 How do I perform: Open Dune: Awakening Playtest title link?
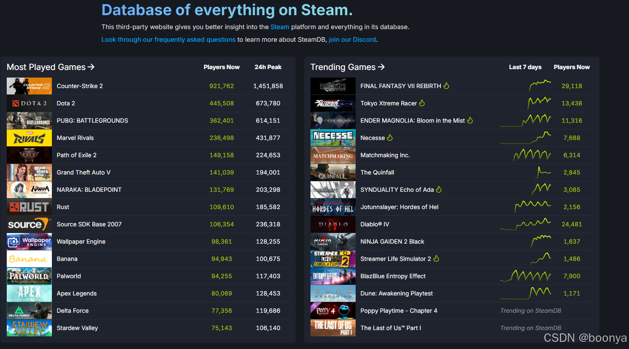point(397,293)
